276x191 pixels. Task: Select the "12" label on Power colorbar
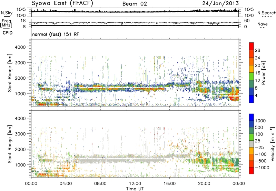[x=257, y=81]
